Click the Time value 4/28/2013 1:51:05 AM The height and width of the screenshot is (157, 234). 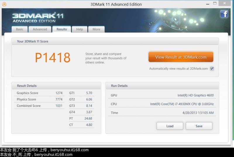tap(198, 113)
